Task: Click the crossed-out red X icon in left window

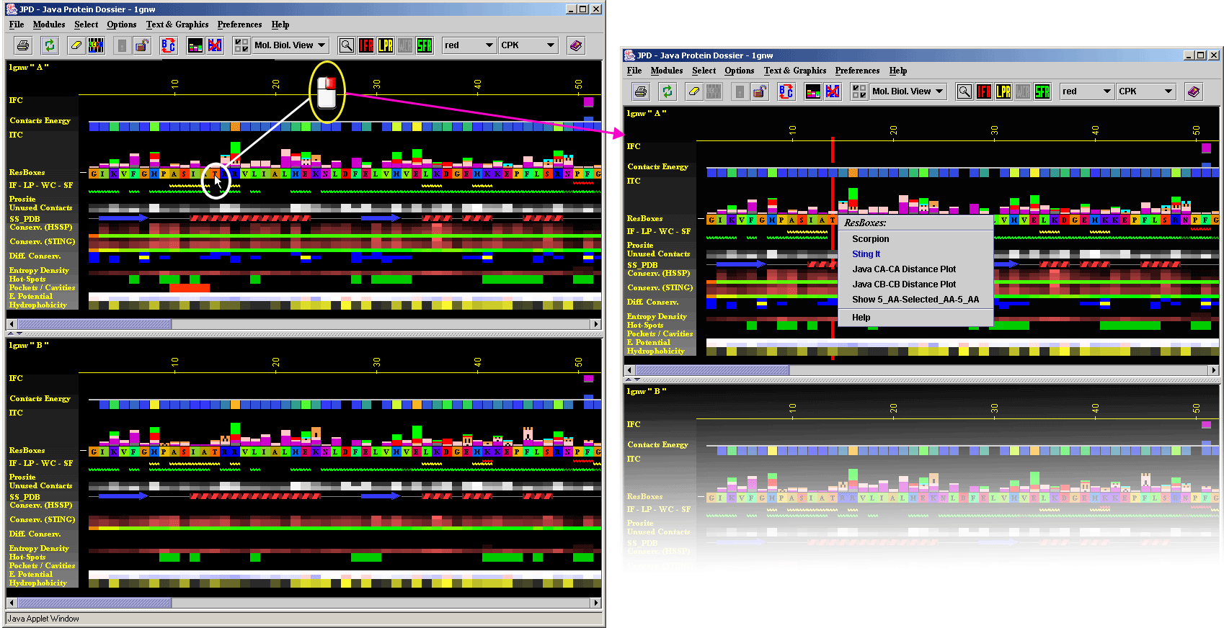Action: 215,45
